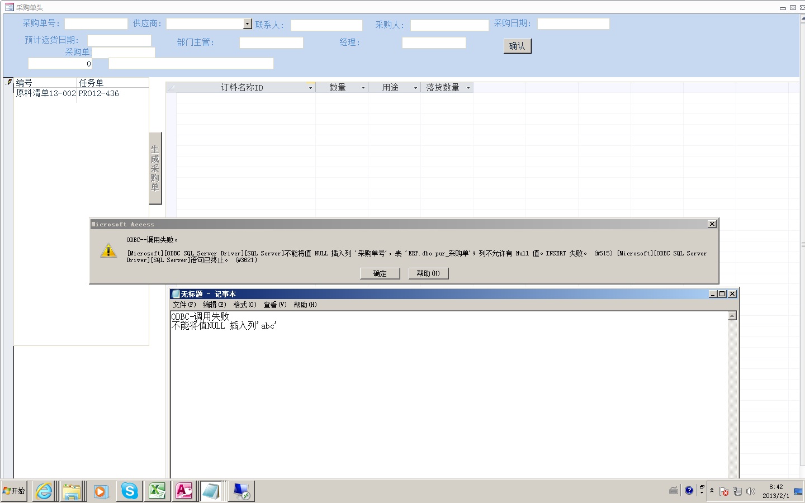Viewport: 805px width, 503px height.
Task: Open Notepad 查看(V) menu
Action: (x=275, y=305)
